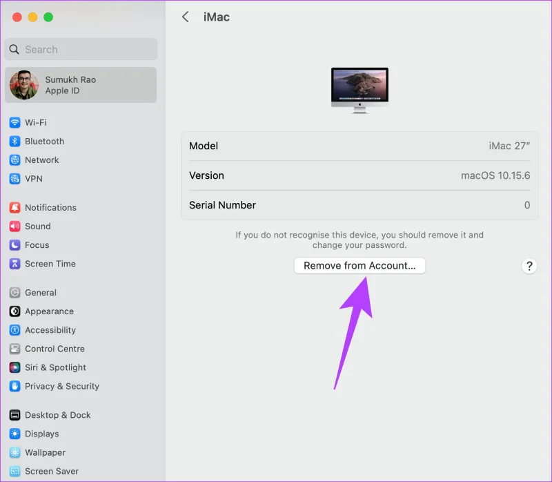552x482 pixels.
Task: Open Displays settings label
Action: (42, 434)
